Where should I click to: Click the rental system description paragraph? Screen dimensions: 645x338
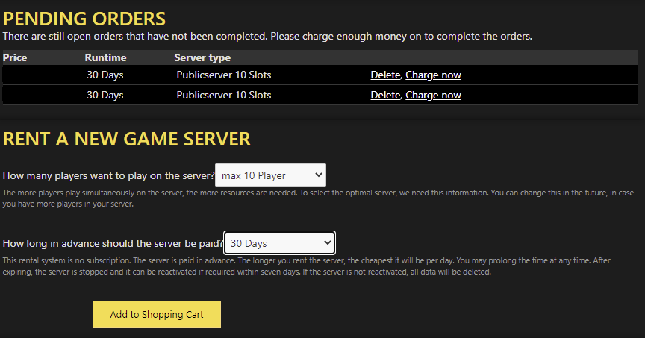pos(307,266)
